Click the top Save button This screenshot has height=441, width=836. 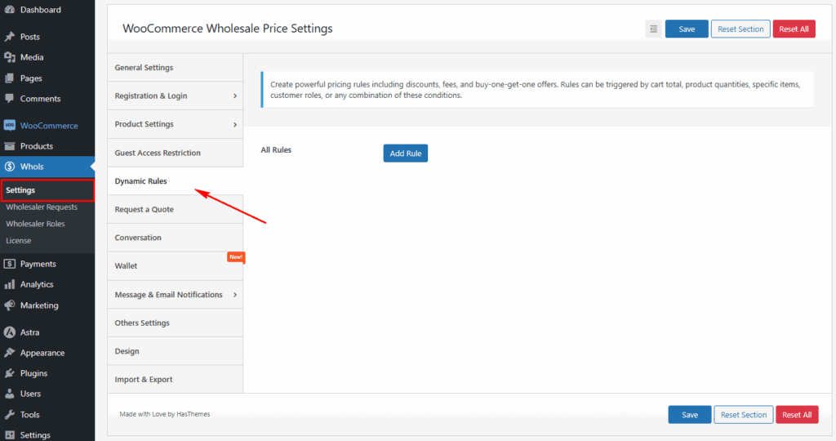point(687,29)
